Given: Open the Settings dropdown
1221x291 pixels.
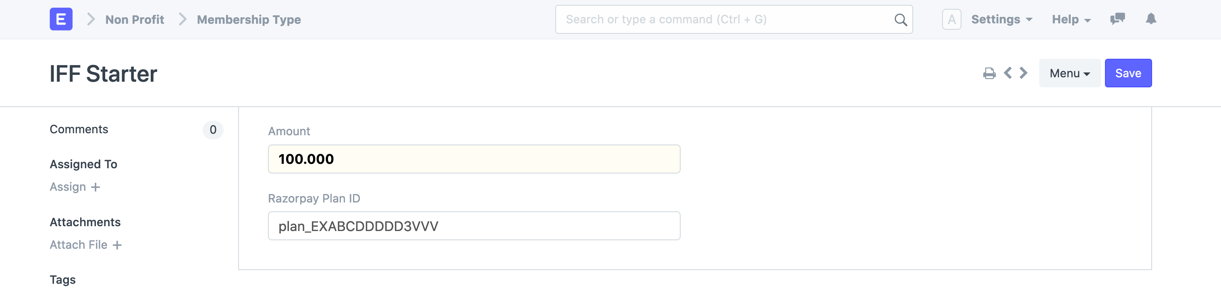Looking at the screenshot, I should (1001, 19).
